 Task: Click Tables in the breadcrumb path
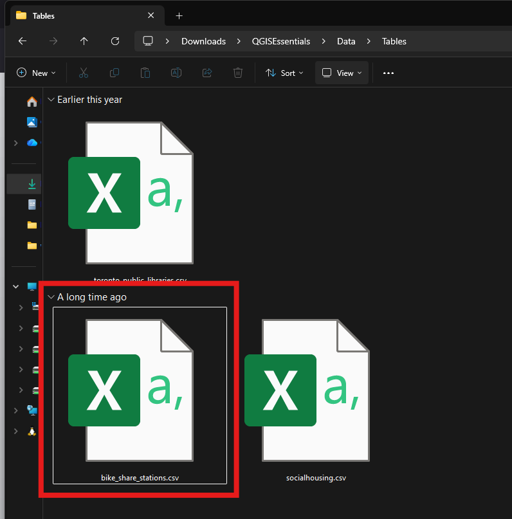tap(394, 41)
